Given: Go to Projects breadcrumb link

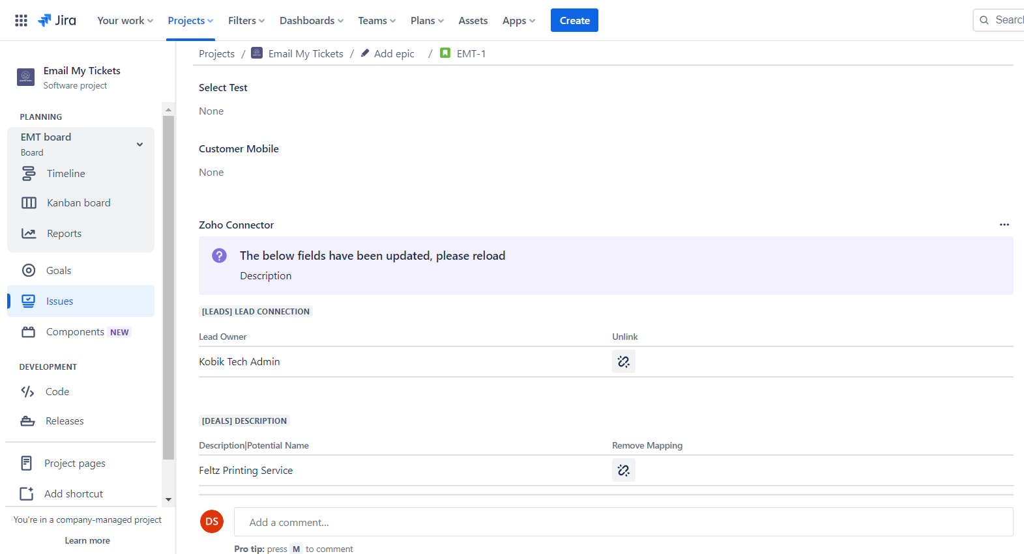Looking at the screenshot, I should (x=216, y=53).
